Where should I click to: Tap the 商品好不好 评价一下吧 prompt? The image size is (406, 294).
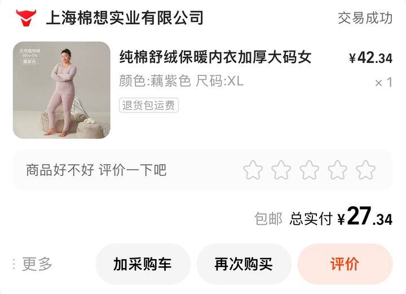tap(96, 170)
